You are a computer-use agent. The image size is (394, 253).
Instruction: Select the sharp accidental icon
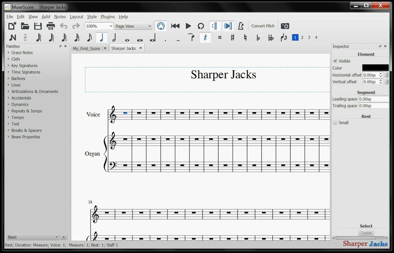(x=232, y=37)
